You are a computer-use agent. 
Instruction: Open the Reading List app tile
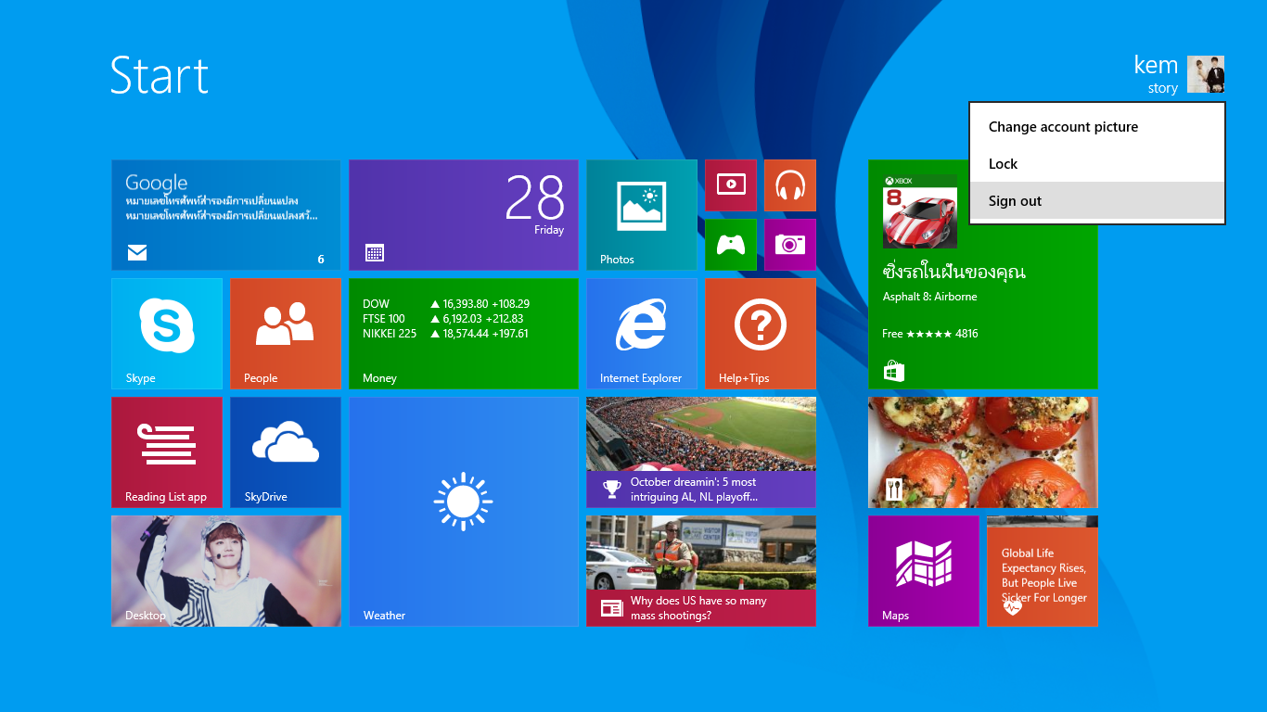click(x=167, y=452)
